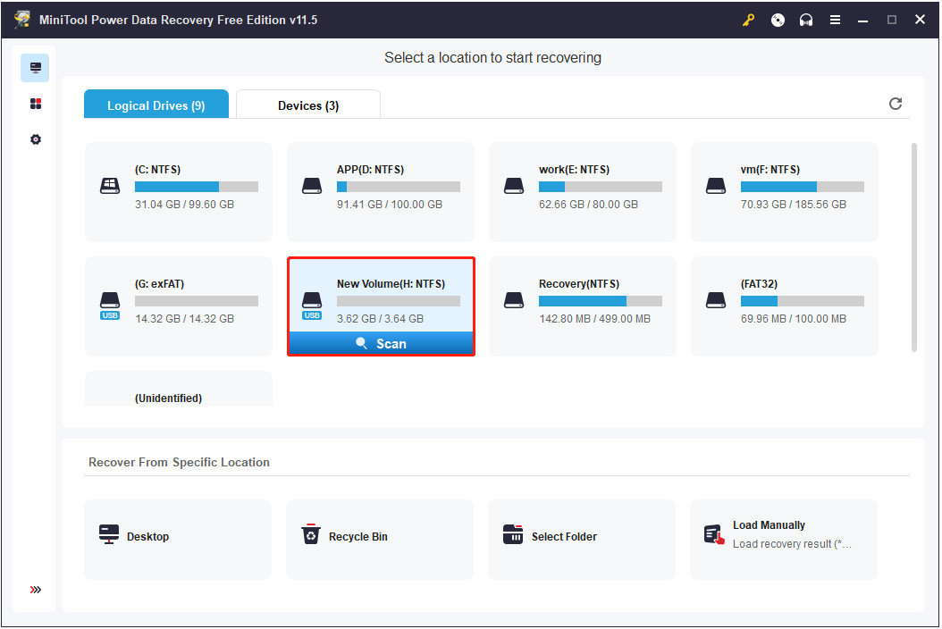
Task: Click the New Volume H: usage bar
Action: 399,301
